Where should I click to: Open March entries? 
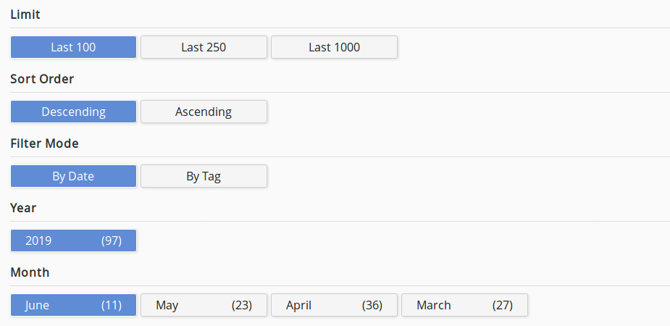(x=464, y=305)
